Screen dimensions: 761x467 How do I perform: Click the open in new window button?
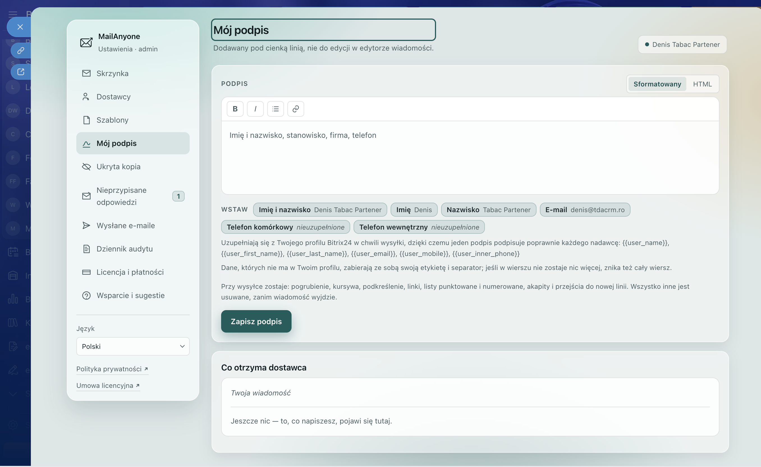[x=21, y=72]
